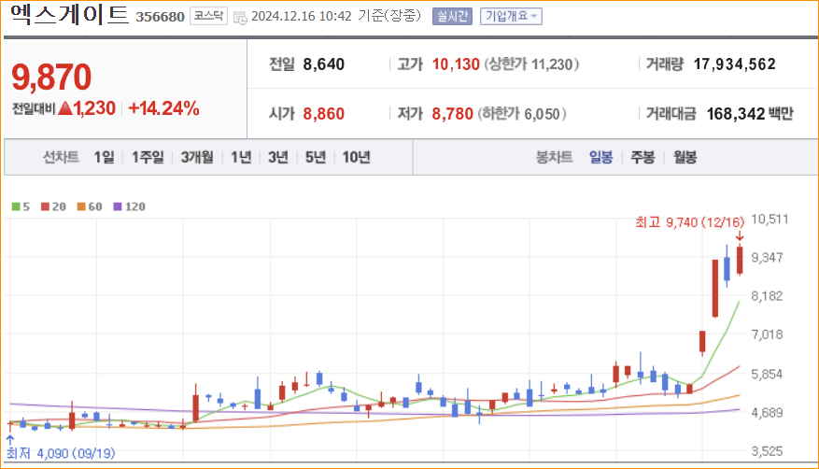Click the previous close value 8,640
The height and width of the screenshot is (469, 819).
click(x=324, y=64)
